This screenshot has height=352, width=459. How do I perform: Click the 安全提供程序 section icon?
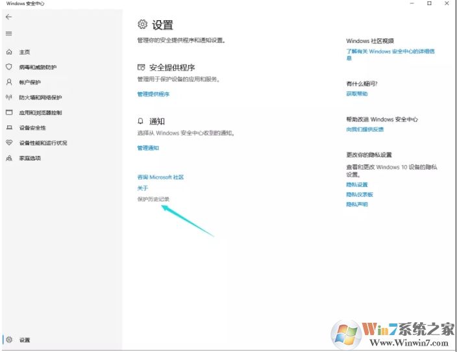[141, 68]
